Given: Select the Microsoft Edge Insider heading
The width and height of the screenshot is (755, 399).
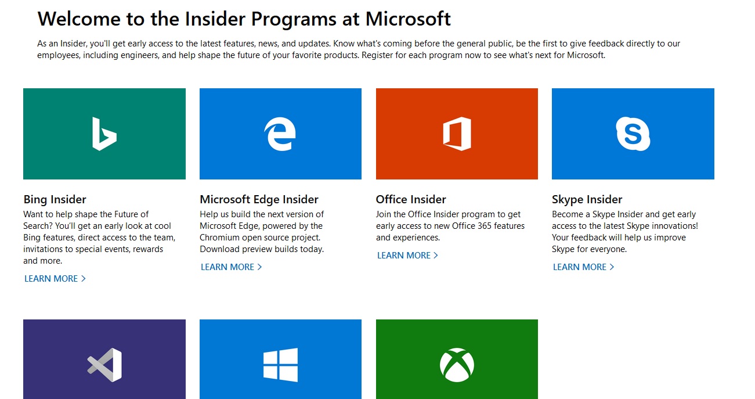Looking at the screenshot, I should (x=259, y=199).
